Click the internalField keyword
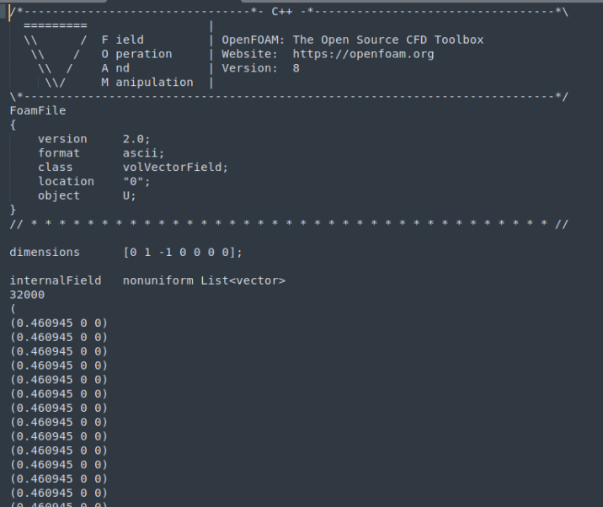 tap(56, 280)
